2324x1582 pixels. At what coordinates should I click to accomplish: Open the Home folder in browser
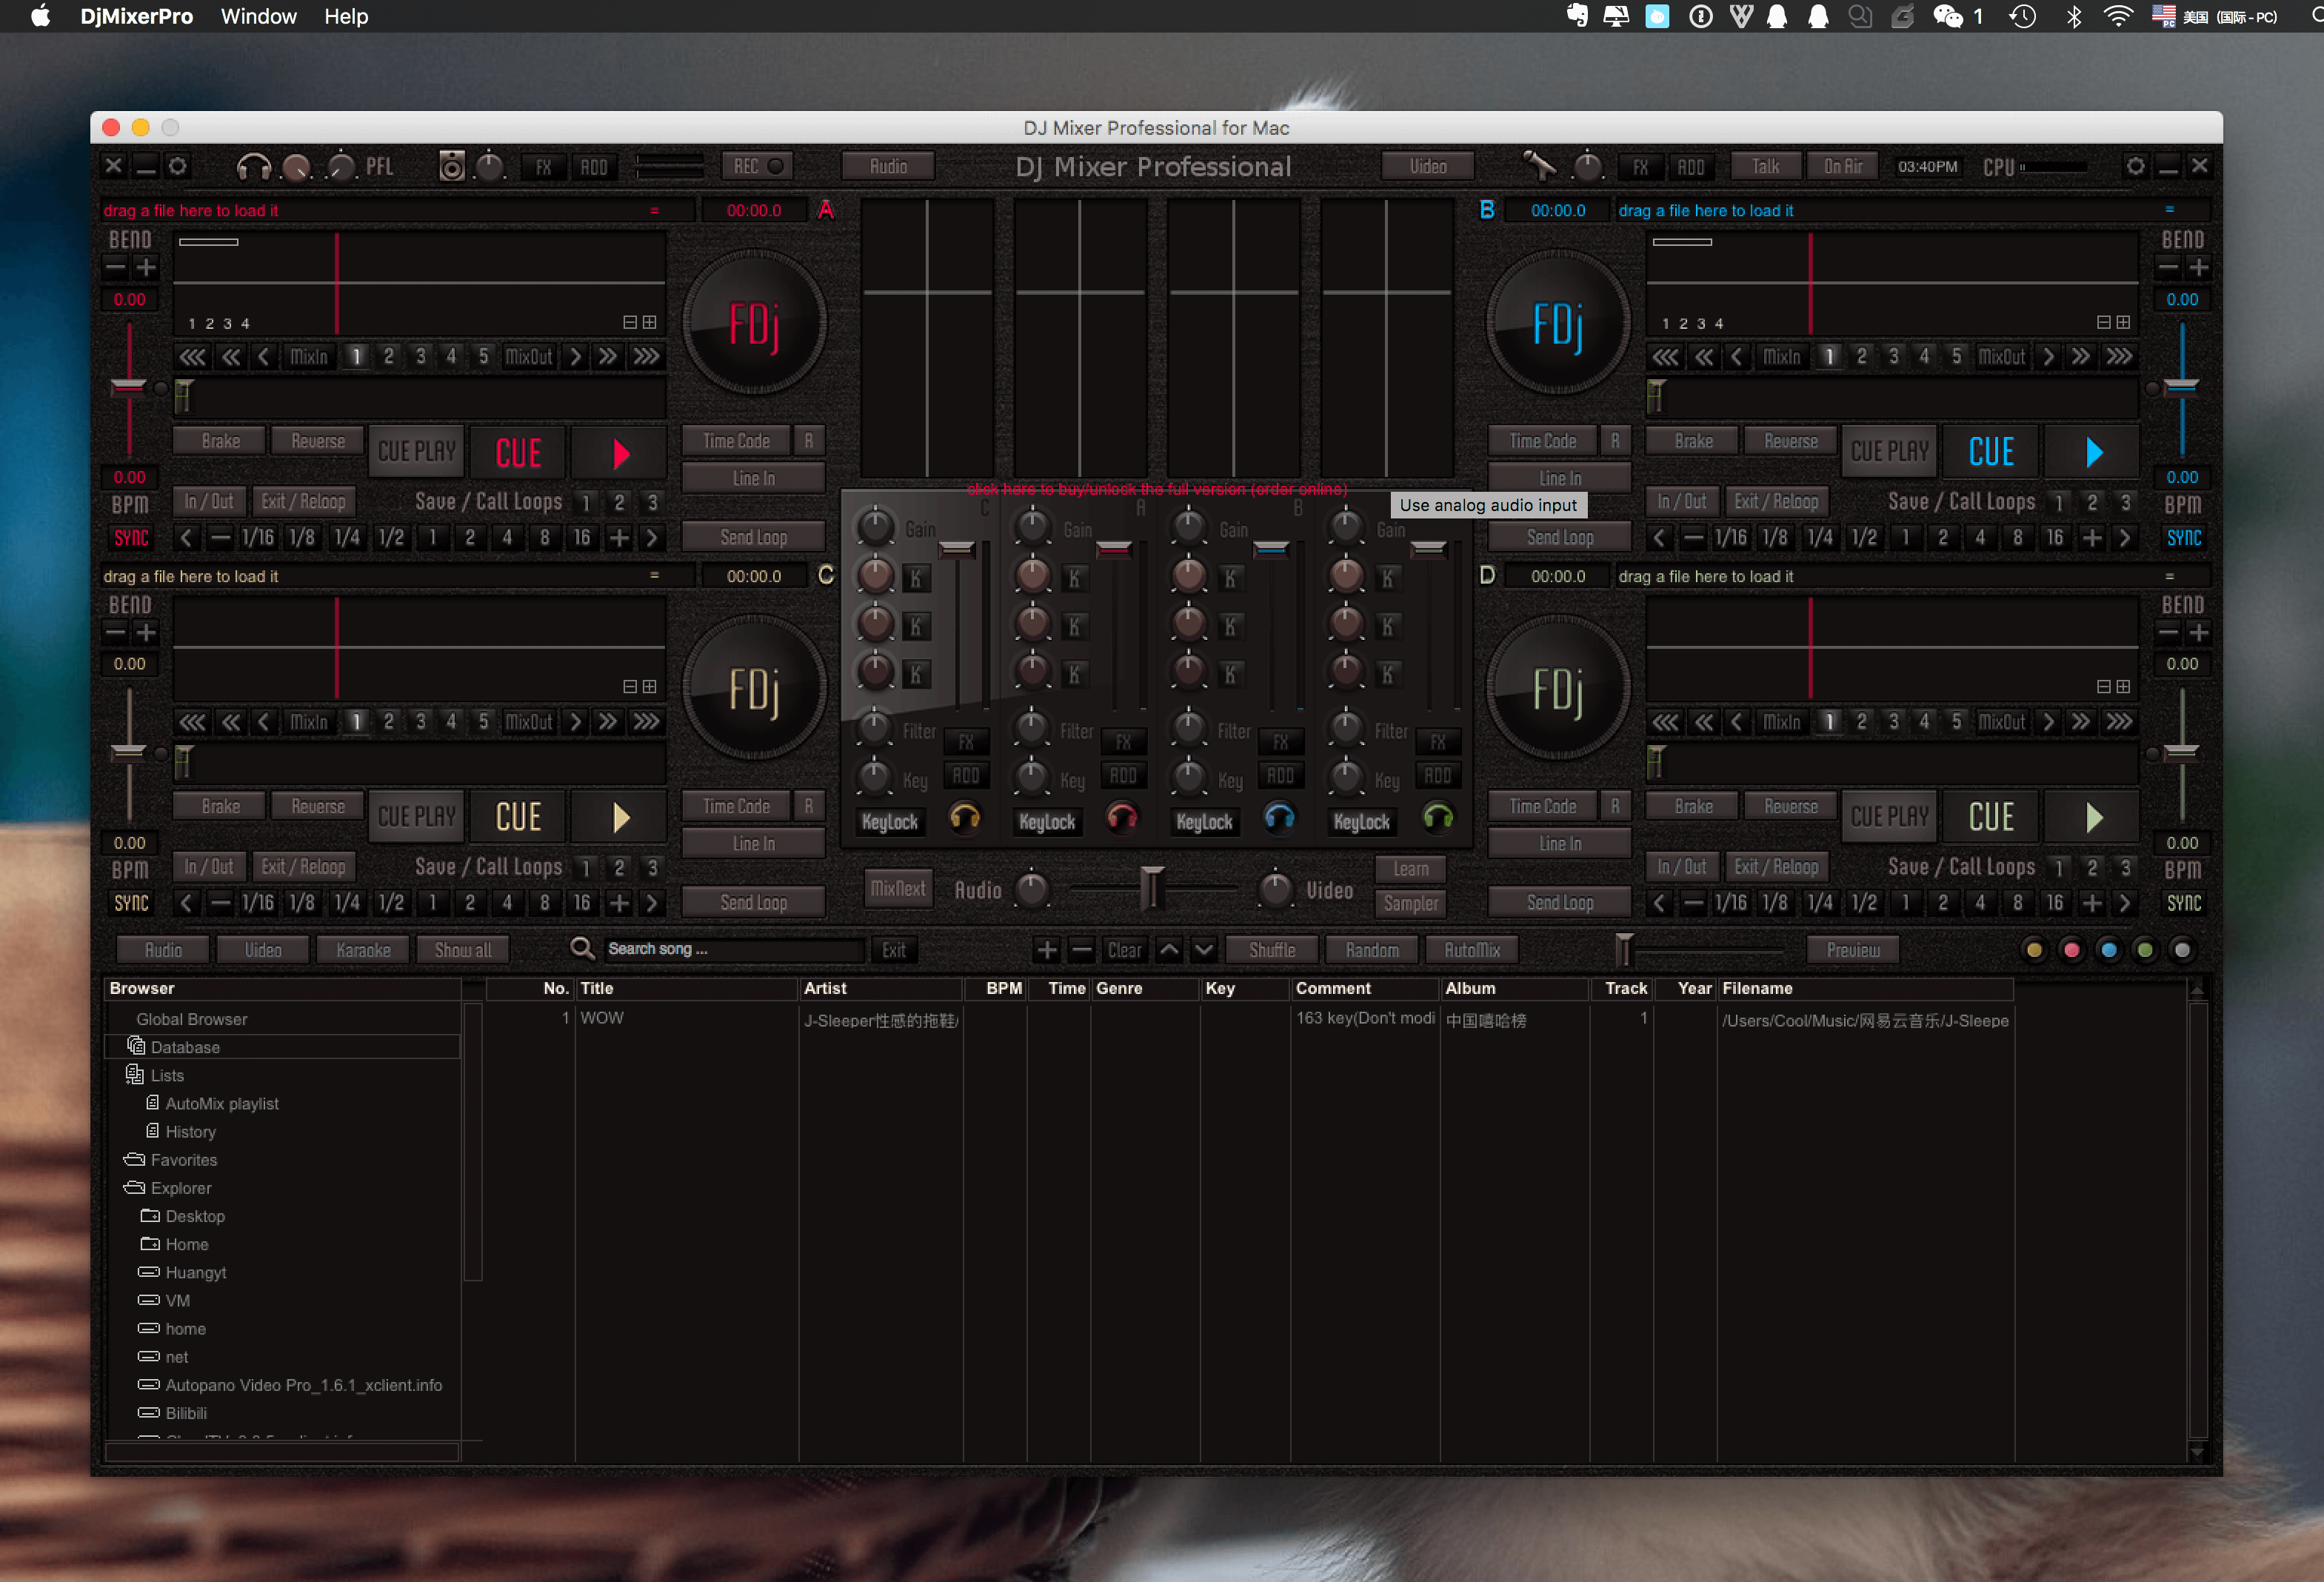175,1244
